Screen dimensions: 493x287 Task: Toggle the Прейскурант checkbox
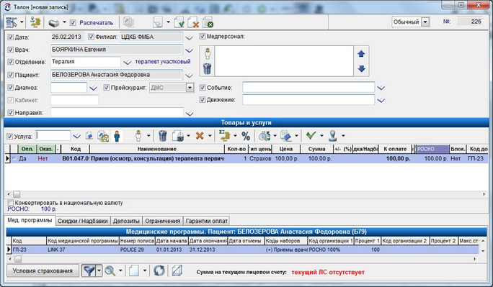point(107,88)
